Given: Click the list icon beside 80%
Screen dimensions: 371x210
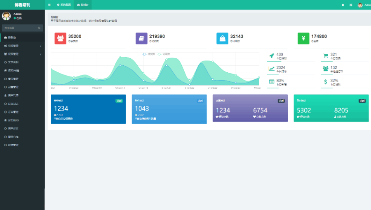Looking at the screenshot, I should (271, 82).
